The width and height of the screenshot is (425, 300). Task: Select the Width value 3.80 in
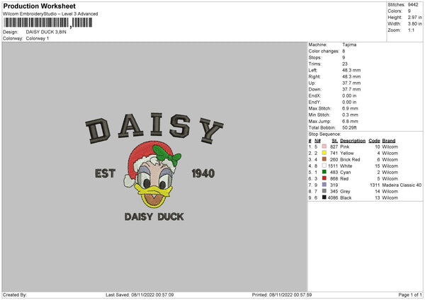(414, 24)
